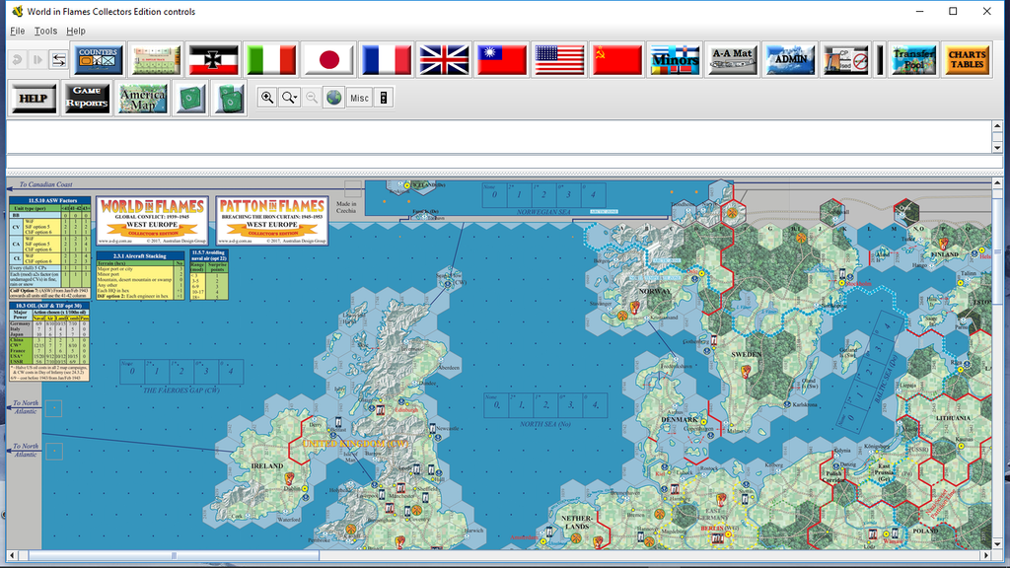
Task: Open the Italy flag forces window
Action: 271,60
